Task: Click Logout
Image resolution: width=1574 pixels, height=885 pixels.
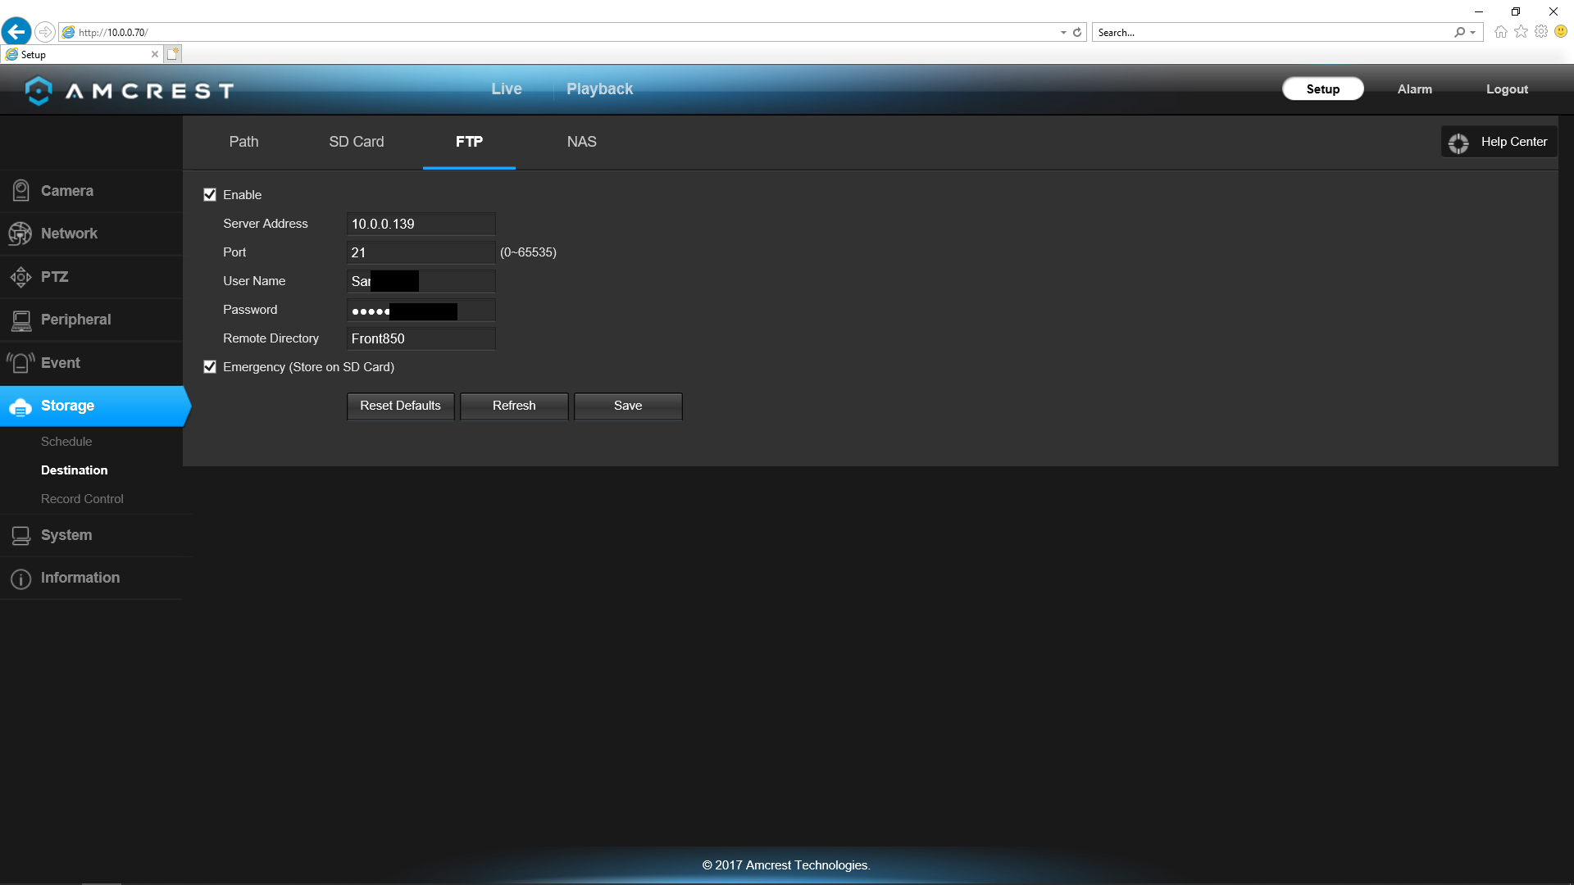Action: 1507,89
